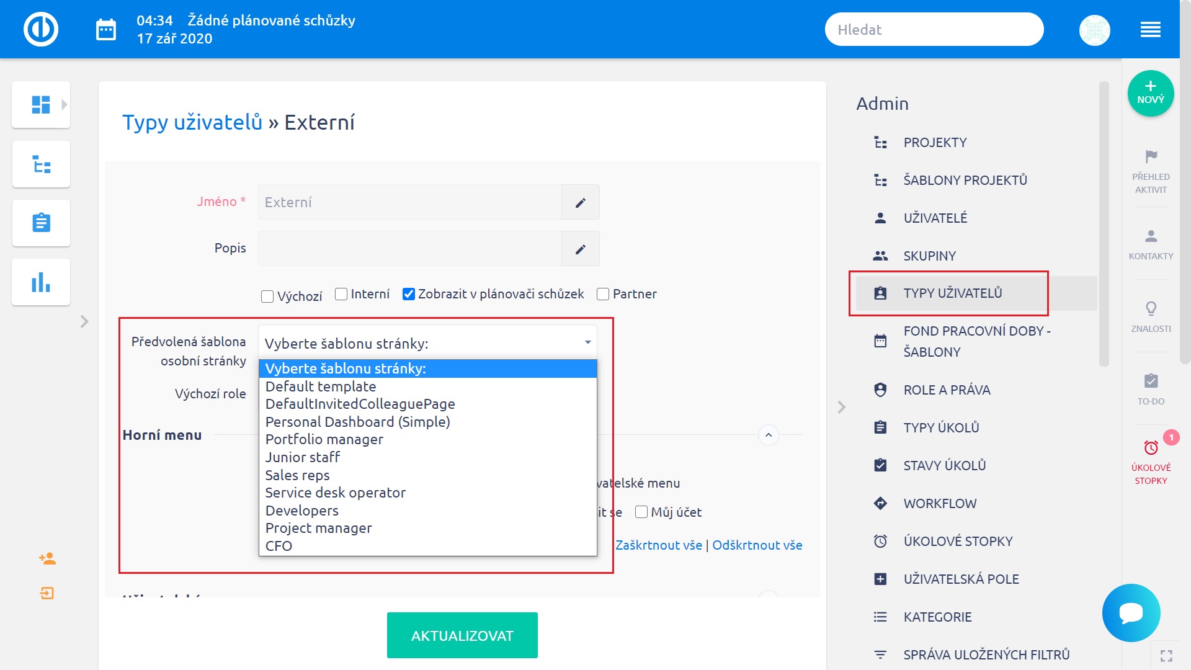Check the Interní checkbox

click(x=341, y=294)
